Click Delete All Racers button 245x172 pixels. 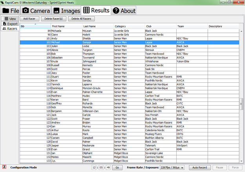(81, 18)
